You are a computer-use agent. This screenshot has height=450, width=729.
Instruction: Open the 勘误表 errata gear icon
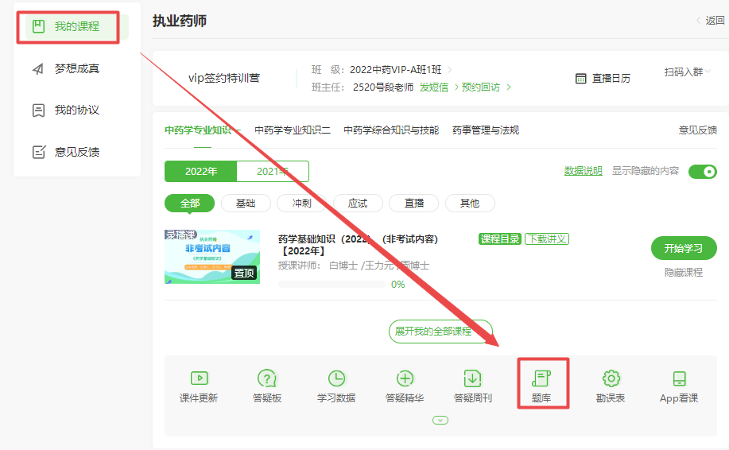tap(611, 379)
